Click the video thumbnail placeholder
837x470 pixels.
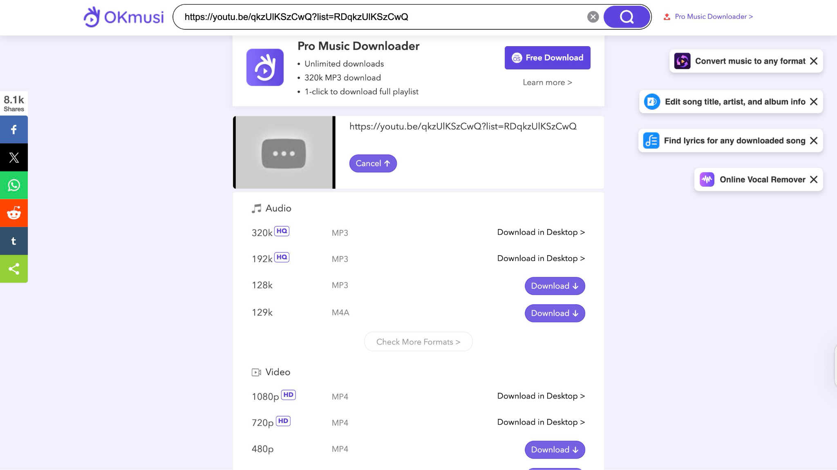[x=284, y=152]
